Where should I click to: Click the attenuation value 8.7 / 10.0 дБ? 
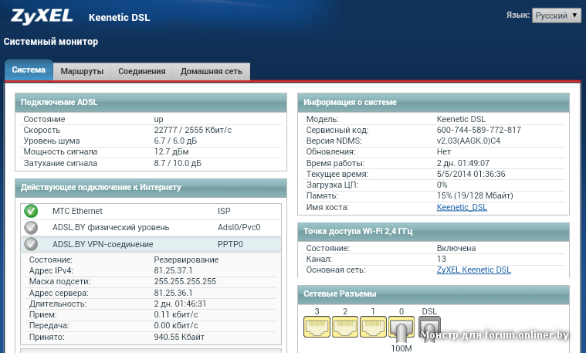(178, 164)
